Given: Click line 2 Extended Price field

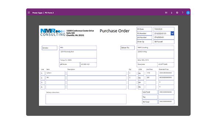Looking at the screenshot, I should (166, 78).
